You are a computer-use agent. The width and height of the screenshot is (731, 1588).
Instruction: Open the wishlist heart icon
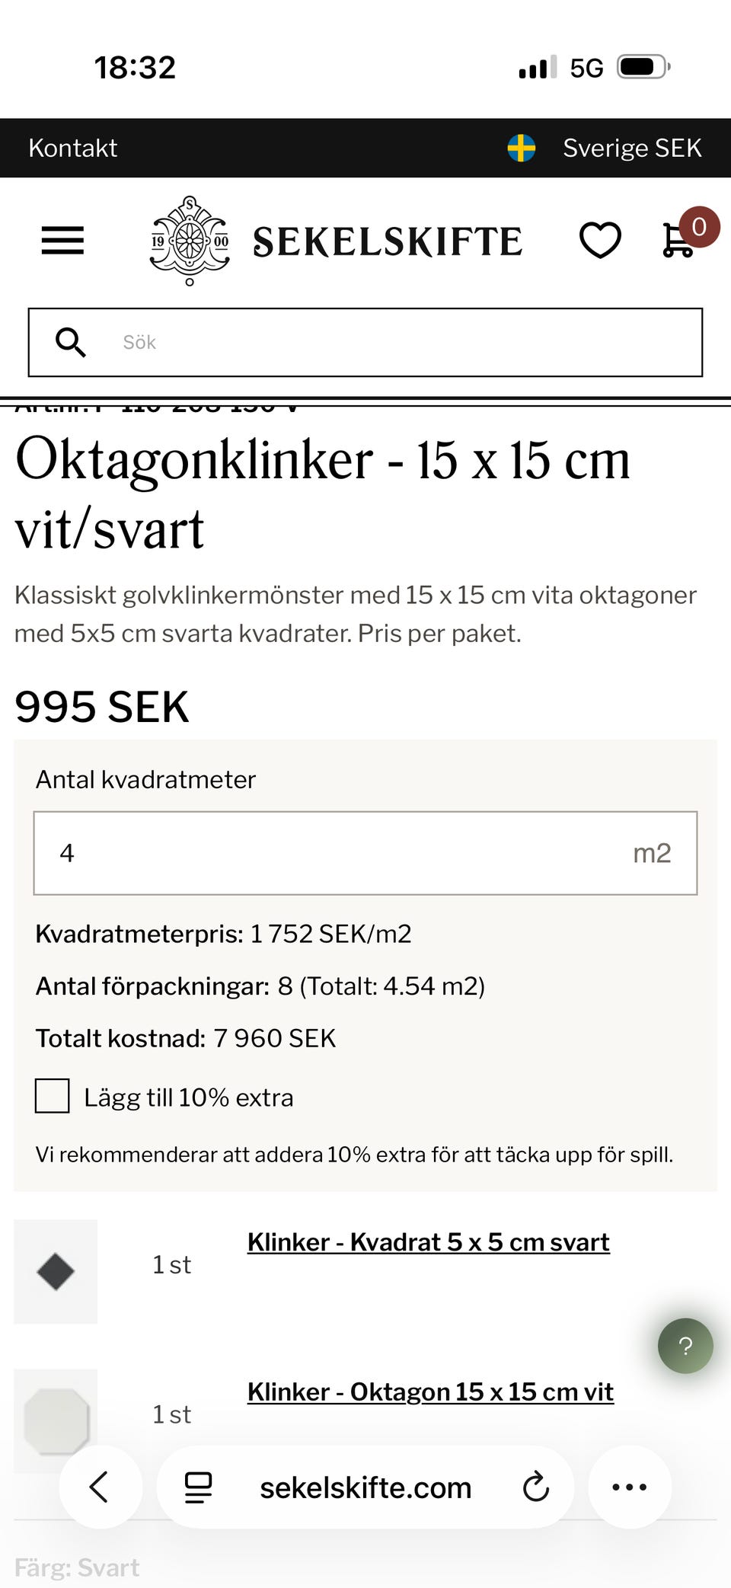pos(600,241)
